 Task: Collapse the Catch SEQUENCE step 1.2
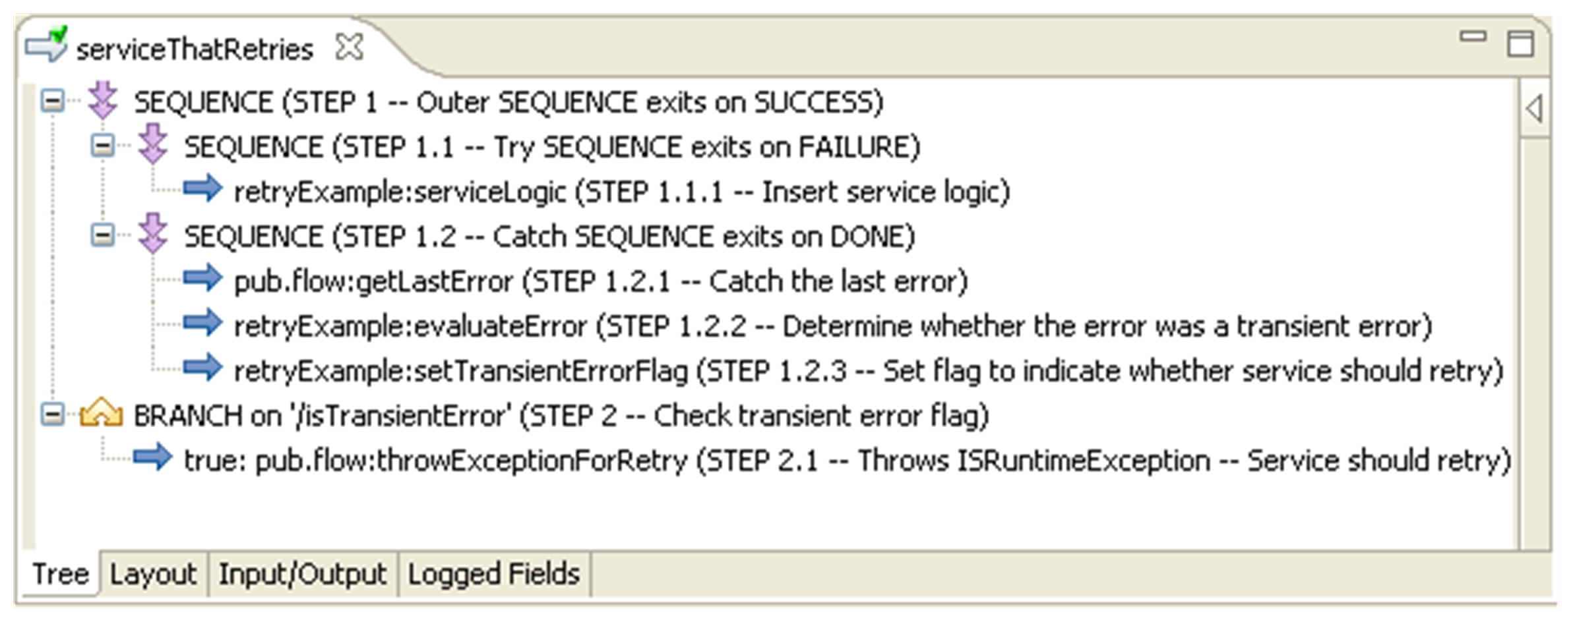click(x=102, y=235)
